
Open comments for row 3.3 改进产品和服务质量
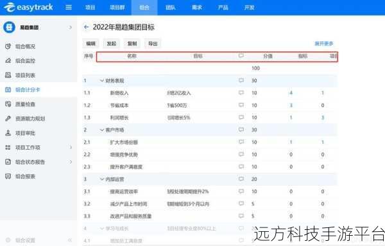(241, 216)
